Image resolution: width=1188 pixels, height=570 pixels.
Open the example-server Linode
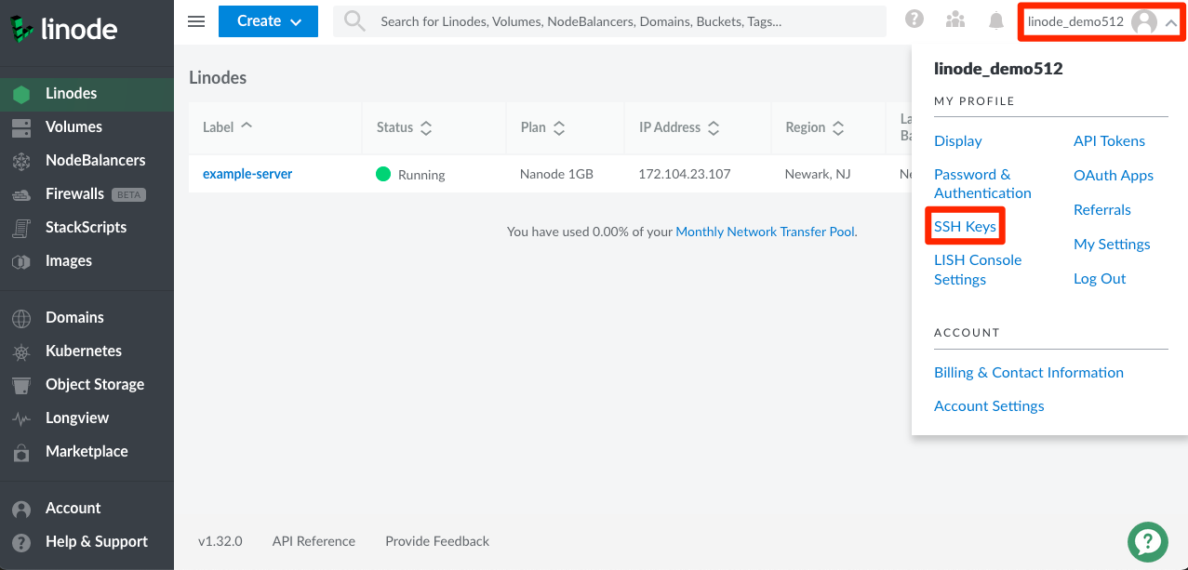click(x=247, y=173)
